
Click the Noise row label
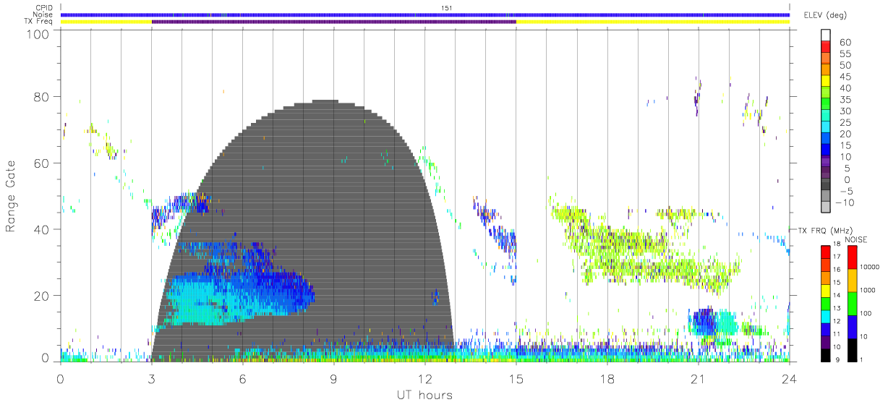pos(44,14)
